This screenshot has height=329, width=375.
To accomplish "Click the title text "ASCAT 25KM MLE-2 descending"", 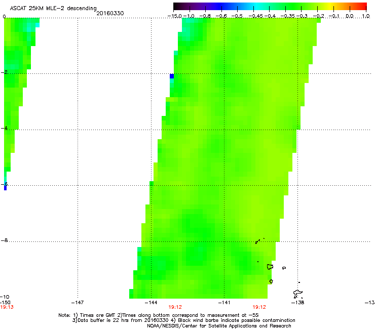I will coord(53,8).
